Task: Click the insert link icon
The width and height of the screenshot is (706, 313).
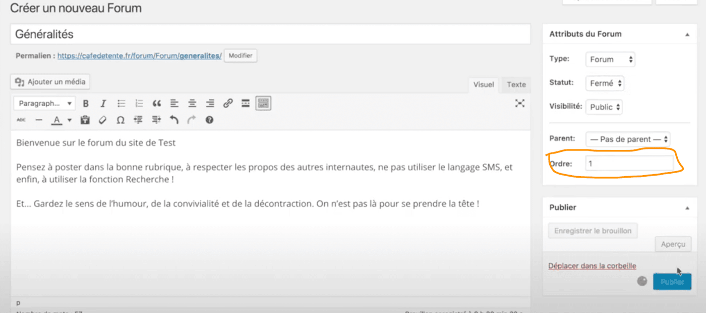Action: coord(228,104)
